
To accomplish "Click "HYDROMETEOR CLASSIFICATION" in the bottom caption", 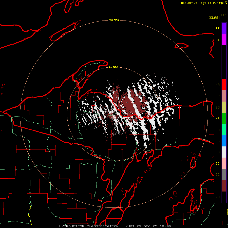I will pos(89,226).
